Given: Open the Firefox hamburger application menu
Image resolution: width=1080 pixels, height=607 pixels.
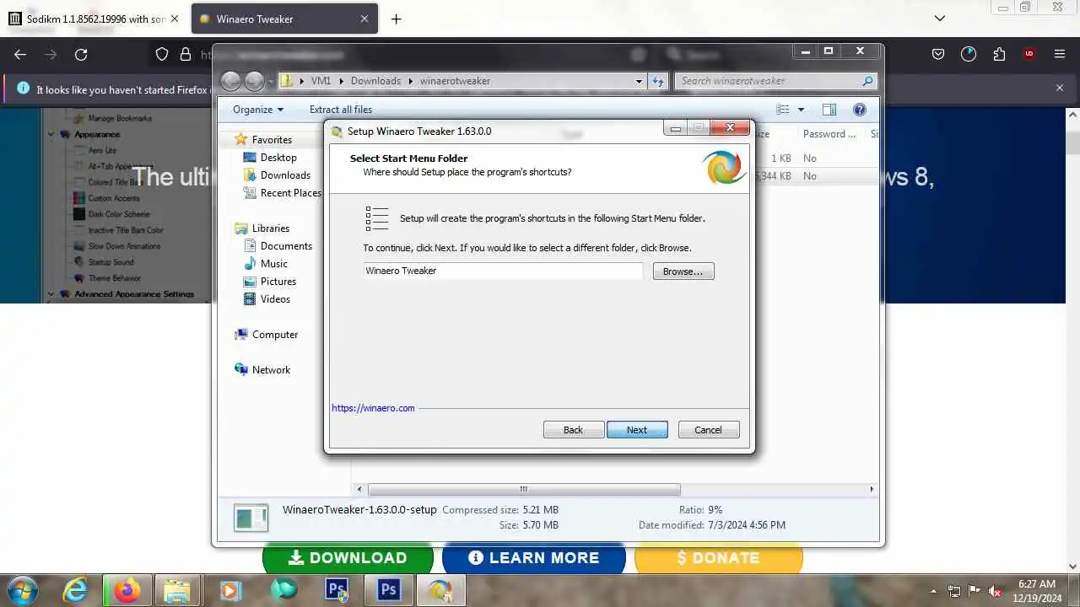Looking at the screenshot, I should tap(1060, 54).
